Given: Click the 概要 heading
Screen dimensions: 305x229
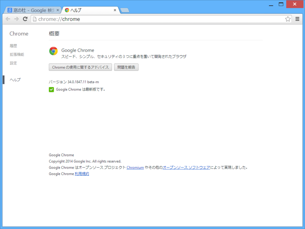Looking at the screenshot, I should (x=54, y=34).
